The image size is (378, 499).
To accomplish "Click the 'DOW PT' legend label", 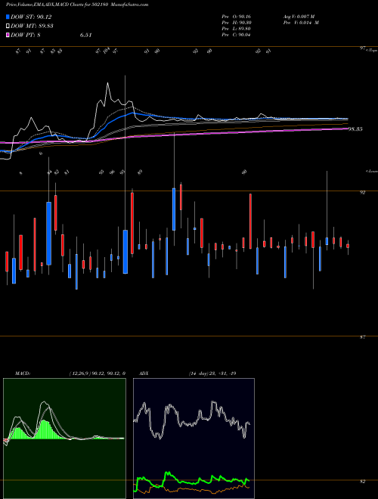I will (26, 35).
